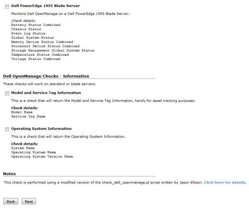Click the 'Event Log Status' detail line
Screen dimensions: 249x208
[x=29, y=34]
